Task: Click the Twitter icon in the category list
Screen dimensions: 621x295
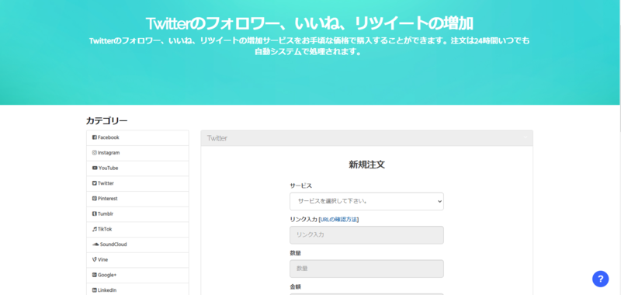Action: pyautogui.click(x=94, y=183)
